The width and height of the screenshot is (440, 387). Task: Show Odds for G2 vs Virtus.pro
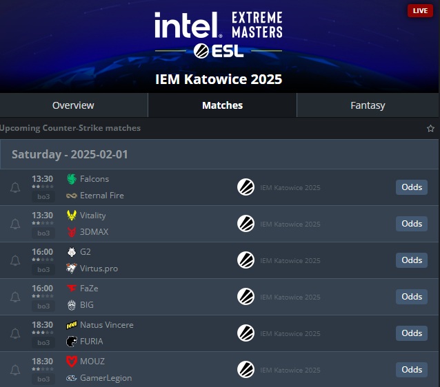pos(412,260)
